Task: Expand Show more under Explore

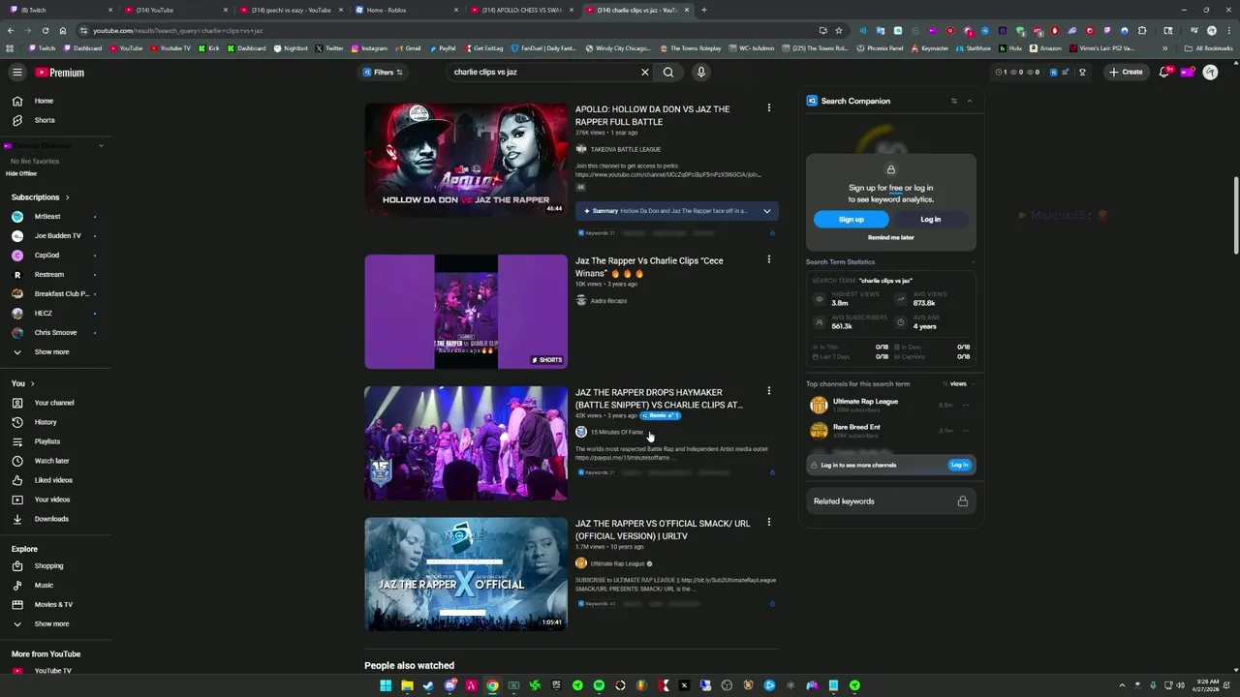Action: 54,623
